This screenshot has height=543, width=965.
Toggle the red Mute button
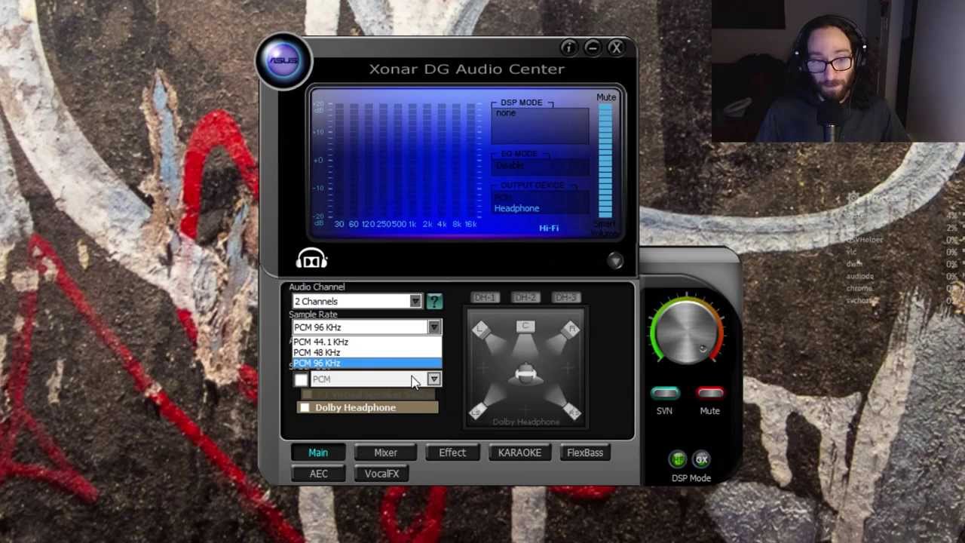click(709, 393)
